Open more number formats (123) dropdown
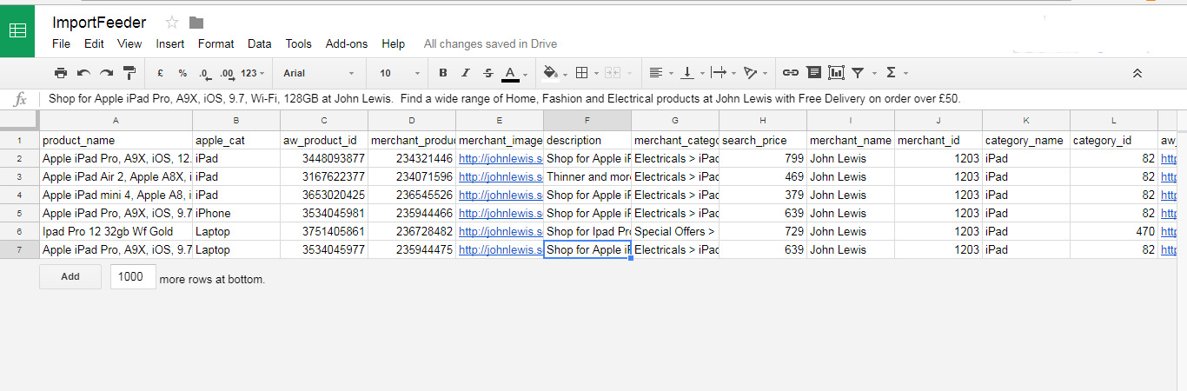The height and width of the screenshot is (391, 1187). click(253, 73)
